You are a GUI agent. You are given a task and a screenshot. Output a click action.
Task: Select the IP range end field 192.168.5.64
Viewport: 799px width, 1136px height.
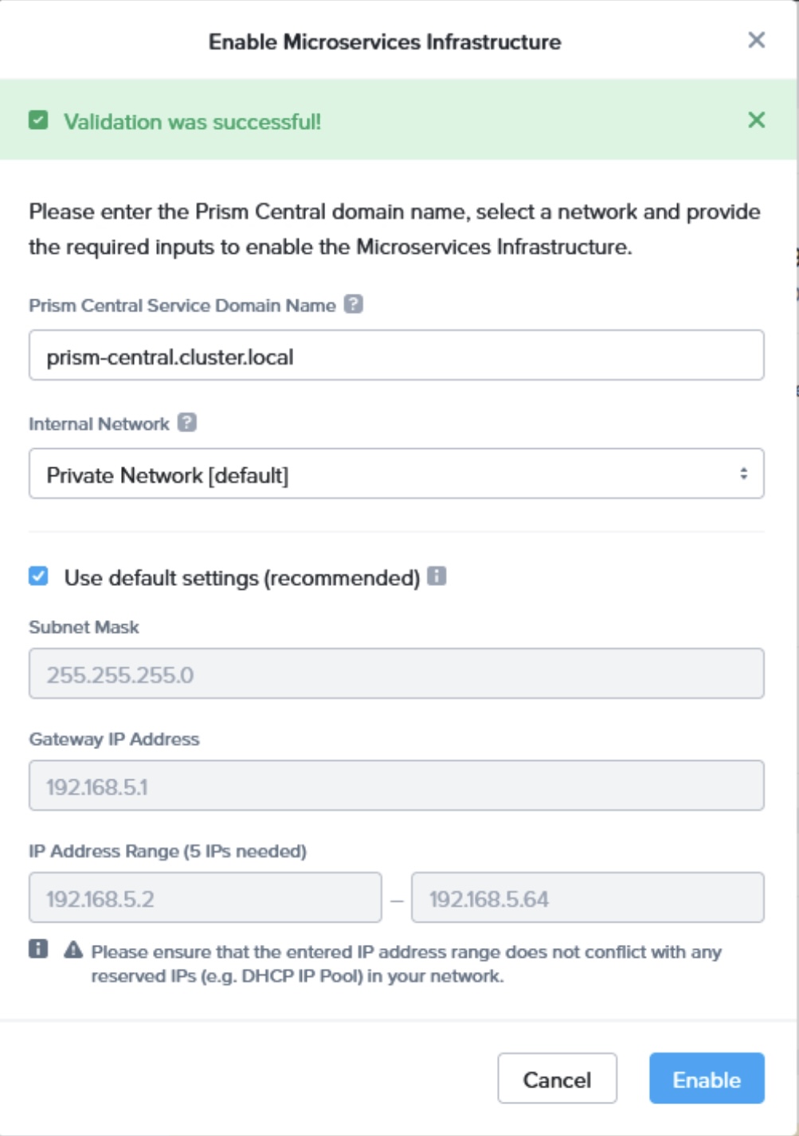pyautogui.click(x=587, y=899)
